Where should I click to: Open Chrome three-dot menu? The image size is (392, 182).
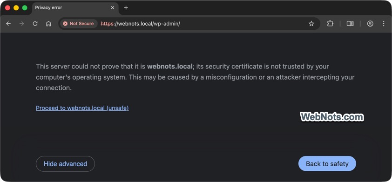pyautogui.click(x=384, y=23)
